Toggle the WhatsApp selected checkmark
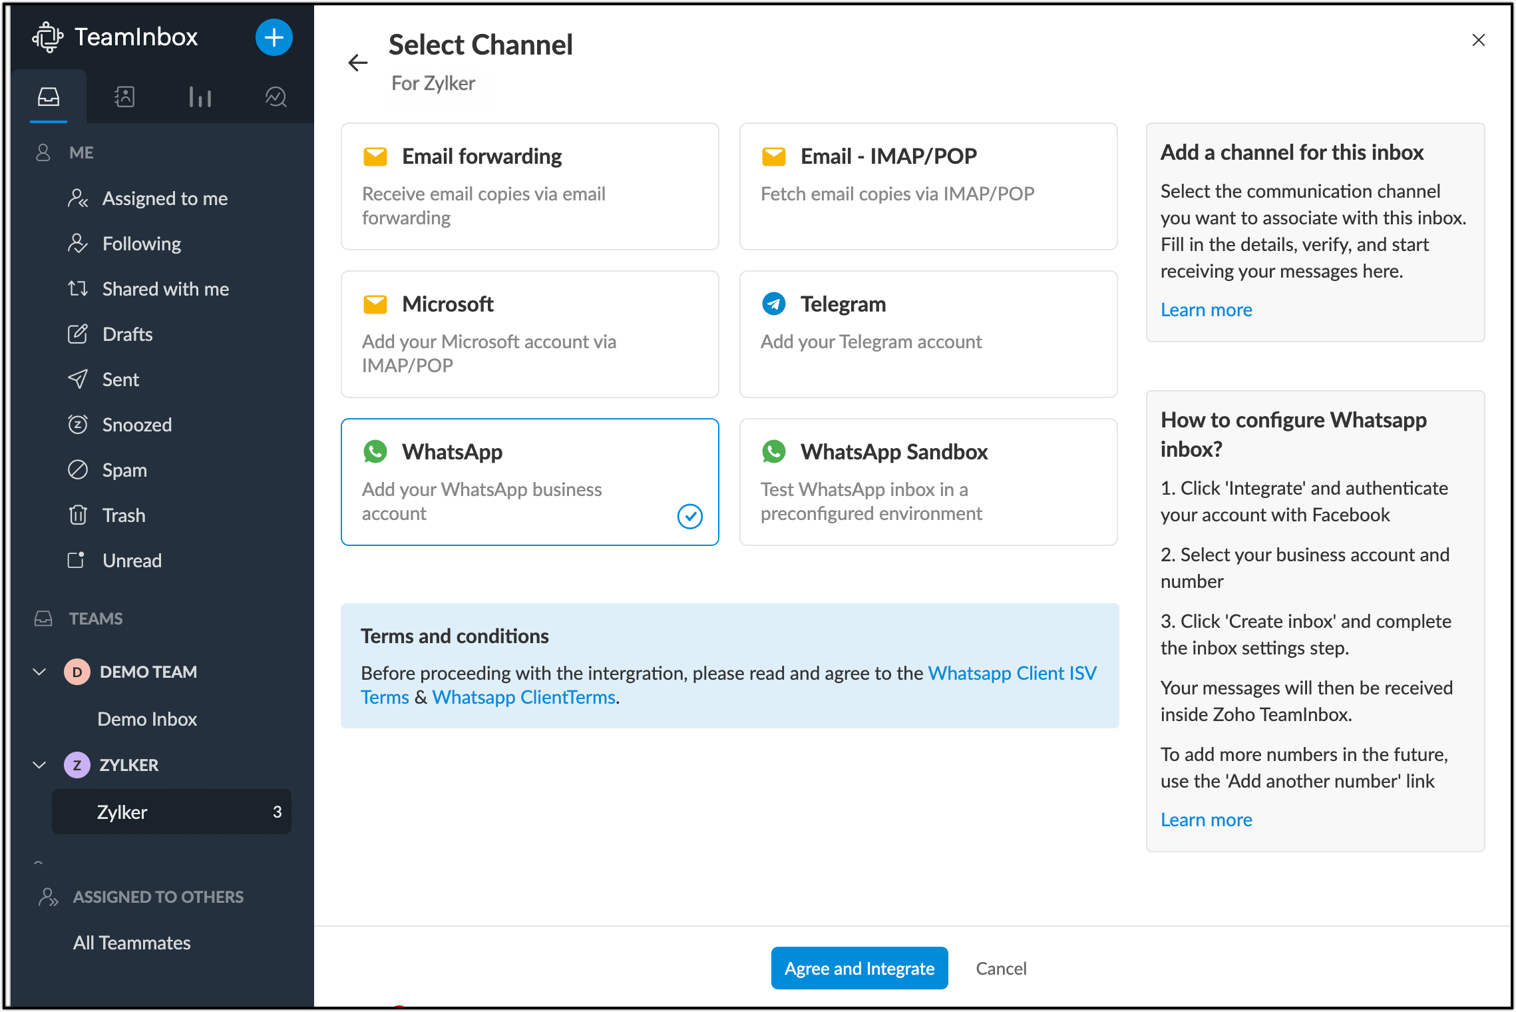Image resolution: width=1516 pixels, height=1012 pixels. coord(689,516)
